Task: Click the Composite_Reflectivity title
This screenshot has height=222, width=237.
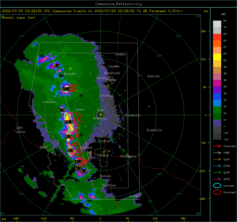Action: tap(118, 4)
